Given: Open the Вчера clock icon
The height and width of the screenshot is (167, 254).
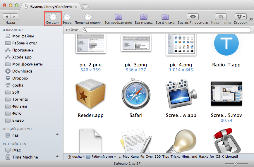Looking at the screenshot, I should (x=67, y=17).
